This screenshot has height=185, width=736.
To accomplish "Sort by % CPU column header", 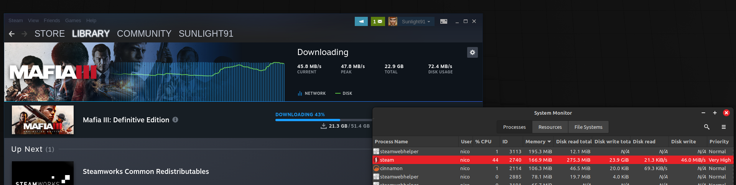I will click(486, 142).
